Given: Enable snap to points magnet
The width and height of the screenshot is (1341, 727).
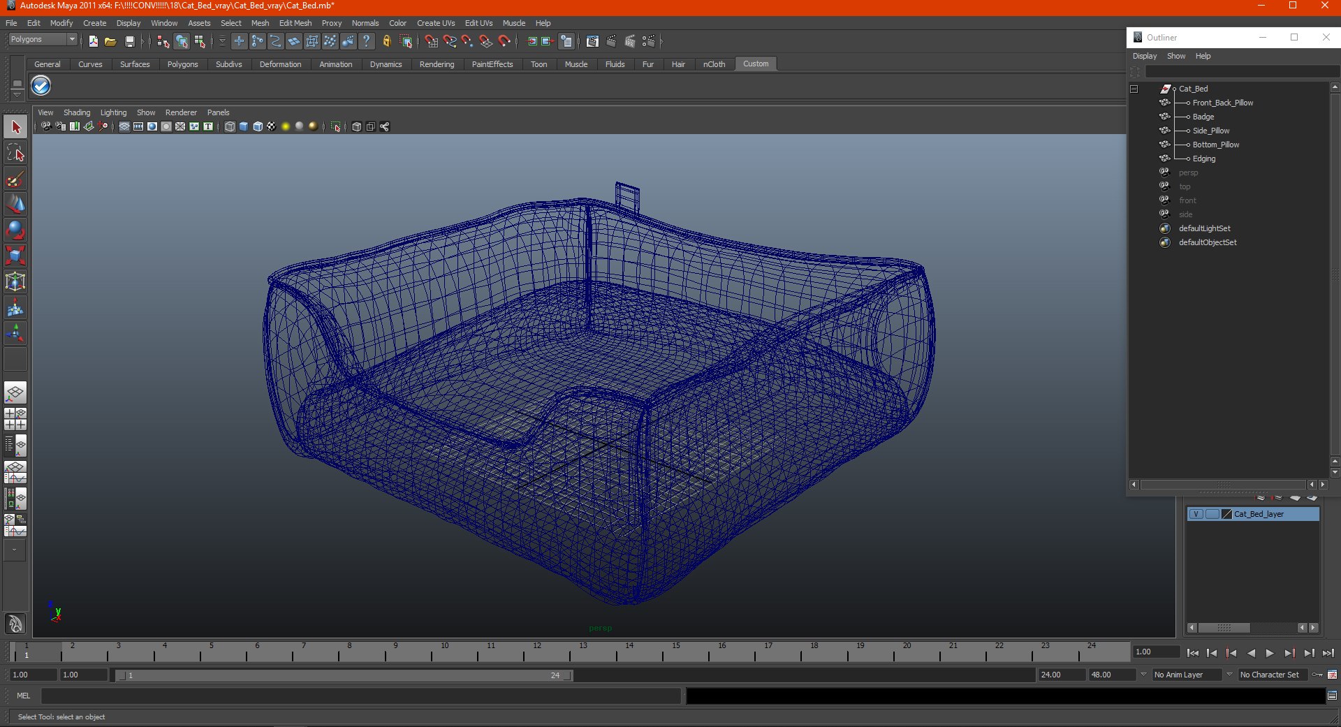Looking at the screenshot, I should pos(468,41).
